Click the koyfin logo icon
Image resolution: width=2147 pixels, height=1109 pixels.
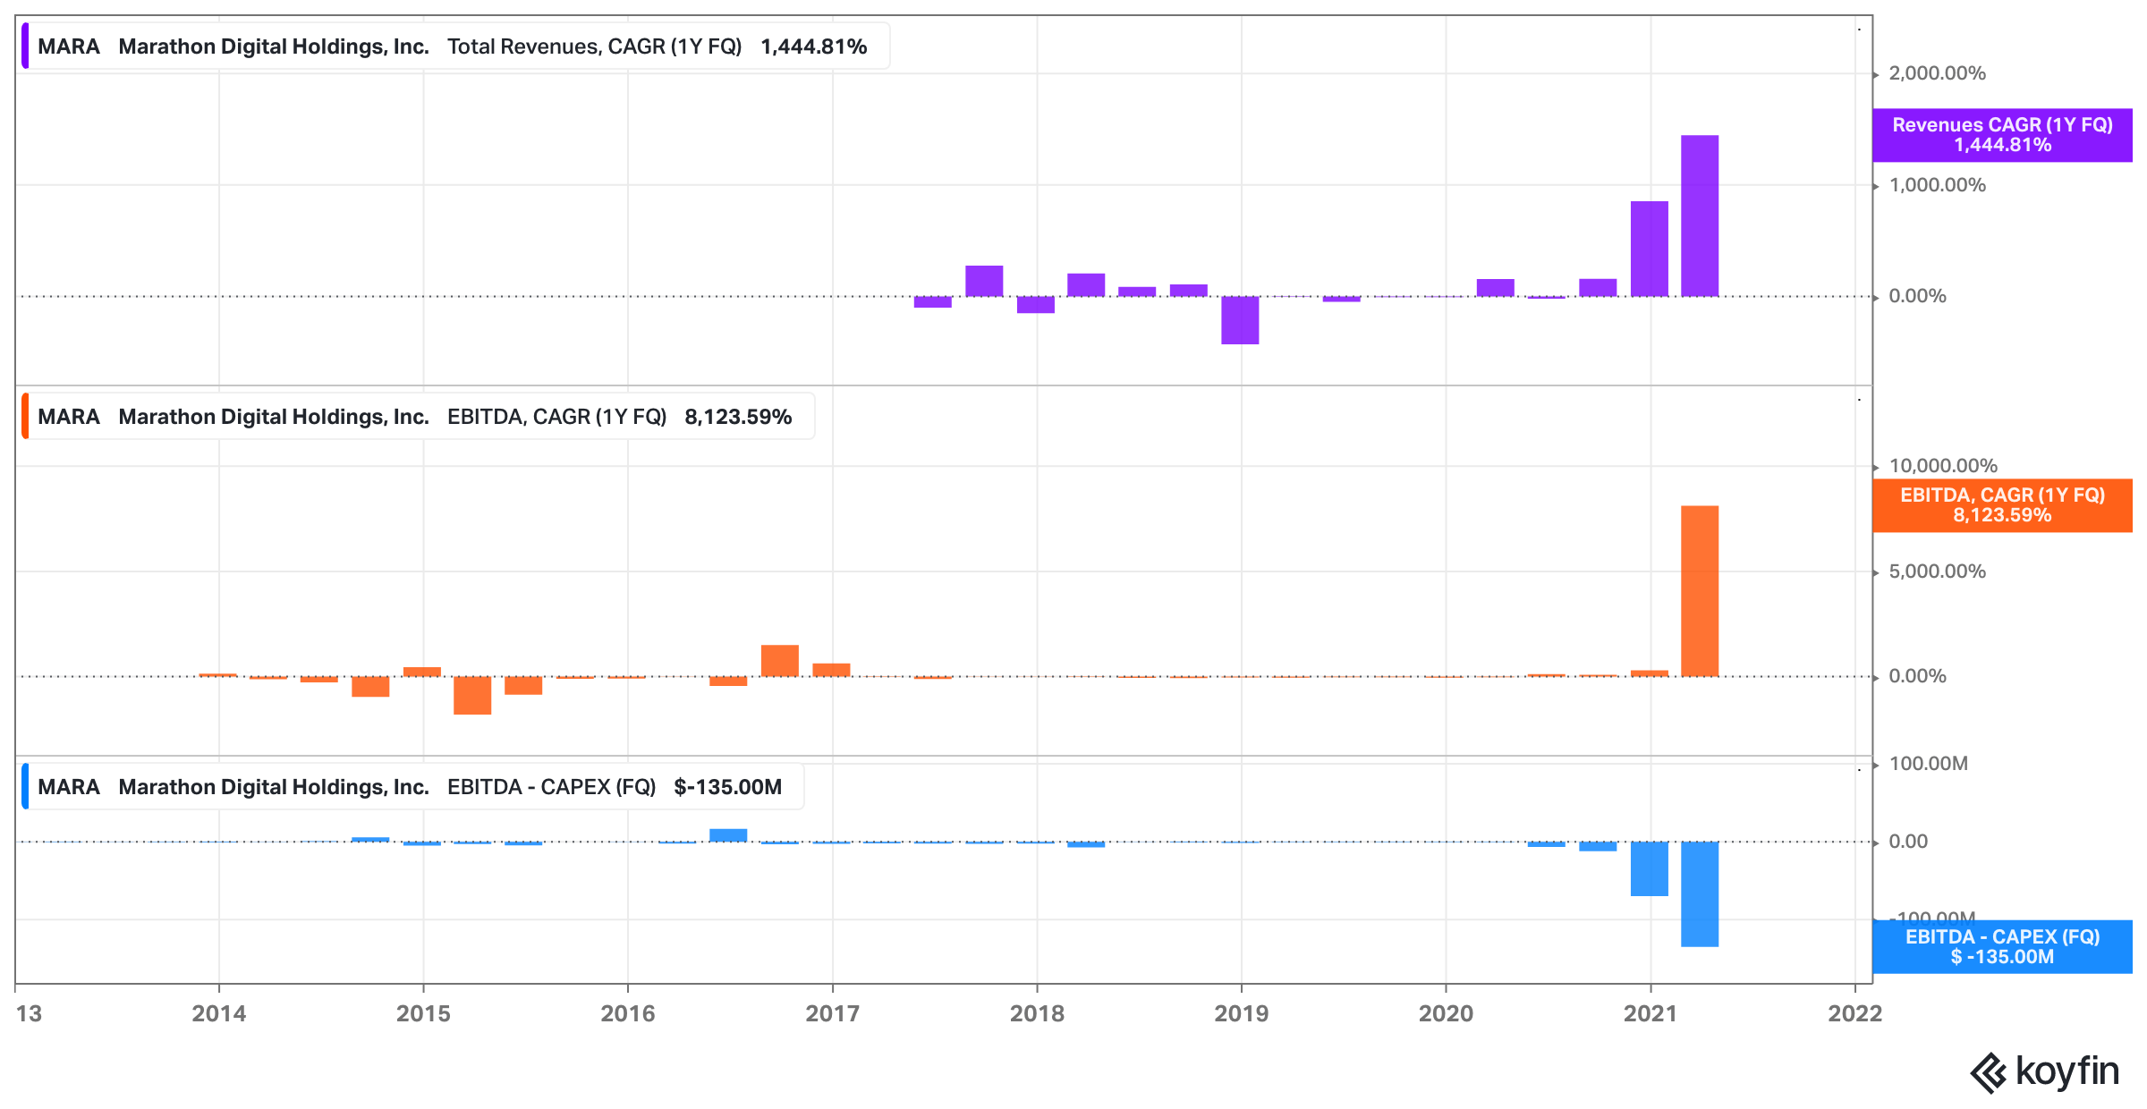1990,1072
